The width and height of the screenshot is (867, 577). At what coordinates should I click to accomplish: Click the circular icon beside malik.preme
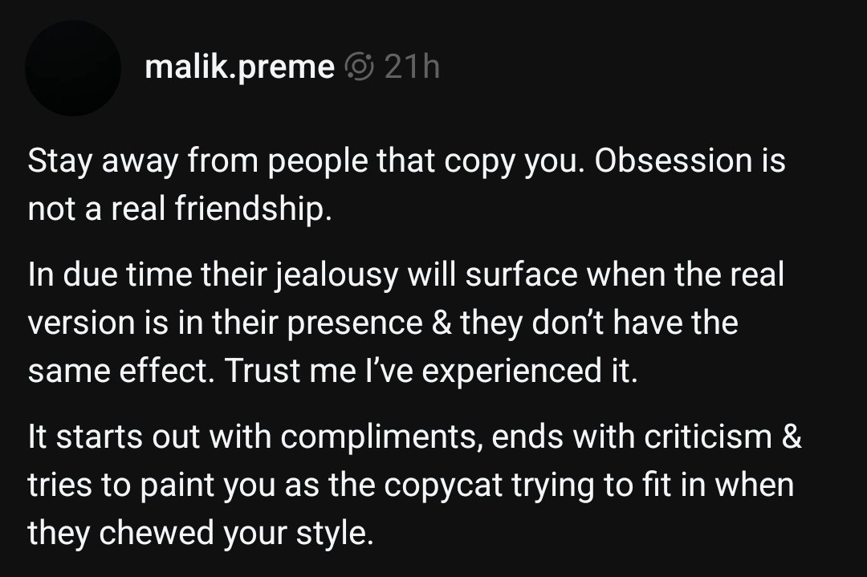tap(359, 67)
